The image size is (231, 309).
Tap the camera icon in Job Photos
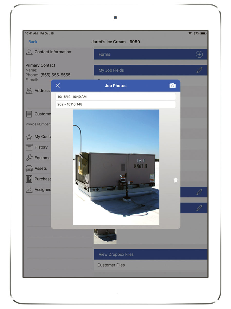click(172, 85)
